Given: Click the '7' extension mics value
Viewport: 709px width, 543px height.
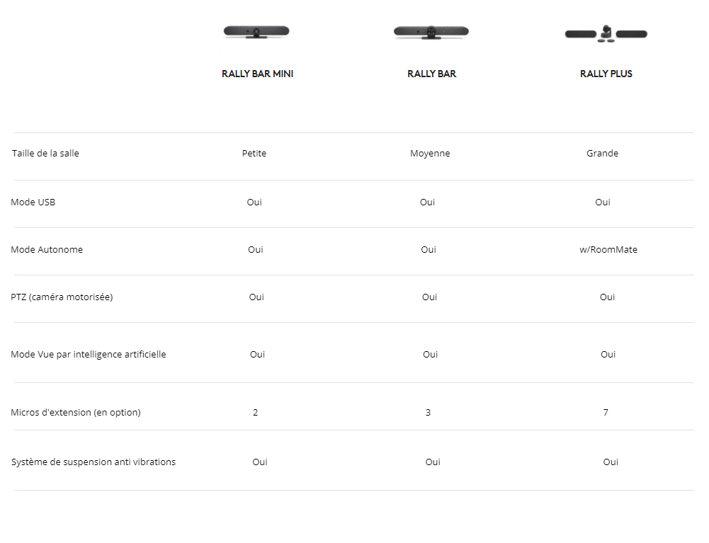Looking at the screenshot, I should [606, 413].
